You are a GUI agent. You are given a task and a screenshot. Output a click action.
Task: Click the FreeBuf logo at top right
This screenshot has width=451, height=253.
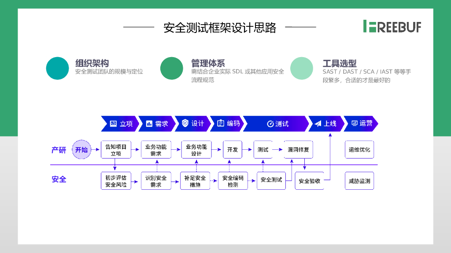click(x=392, y=26)
